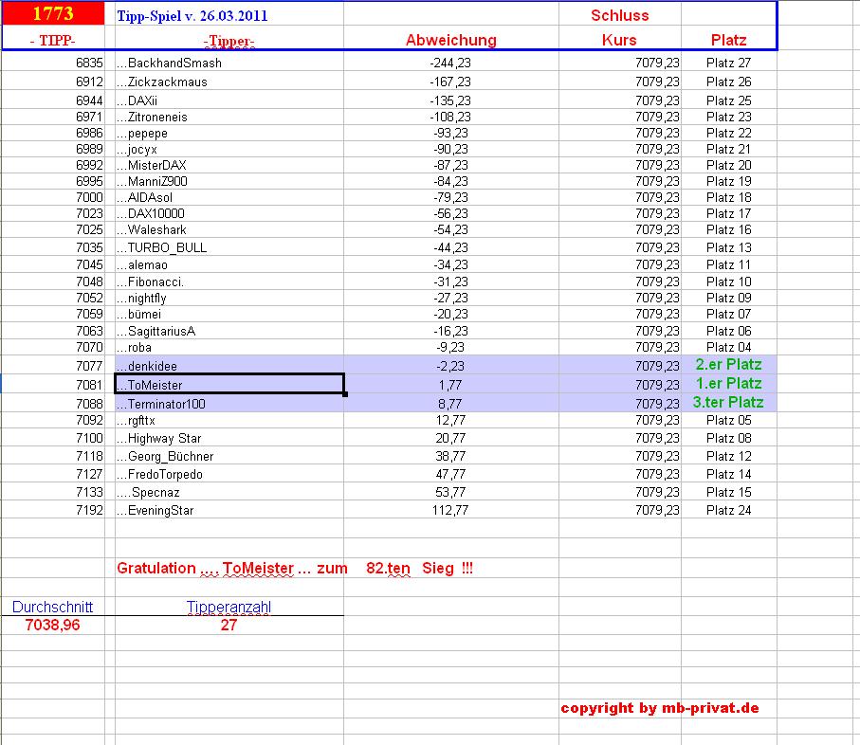Select the DAX10000 tipper cell
Screen dimensions: 860x745
pos(229,213)
